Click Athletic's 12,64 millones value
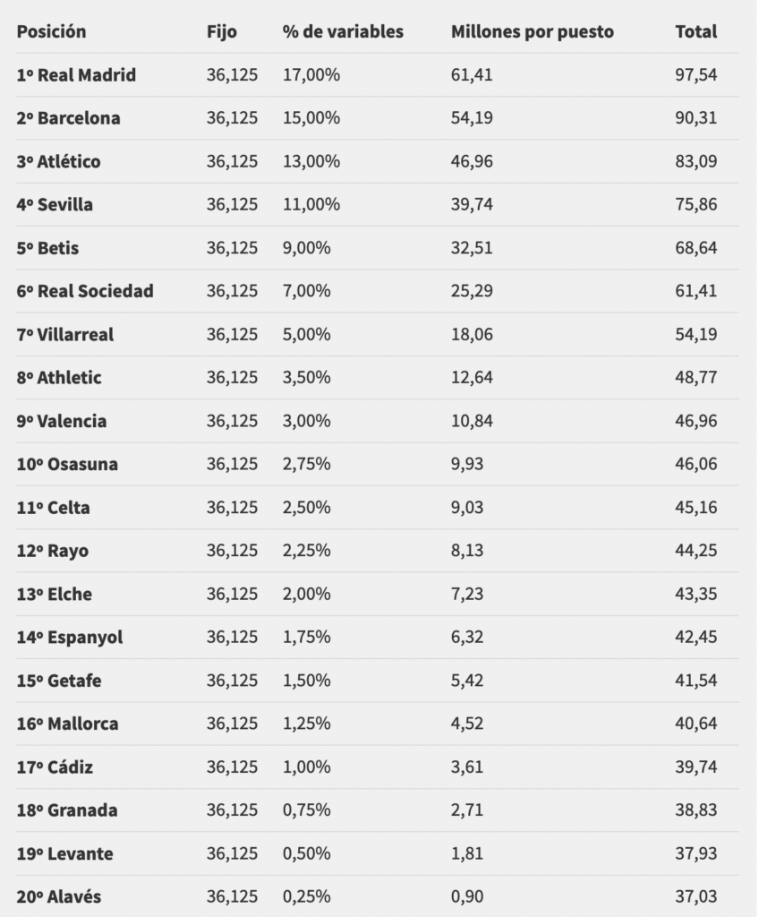Image resolution: width=759 pixels, height=917 pixels. click(472, 378)
